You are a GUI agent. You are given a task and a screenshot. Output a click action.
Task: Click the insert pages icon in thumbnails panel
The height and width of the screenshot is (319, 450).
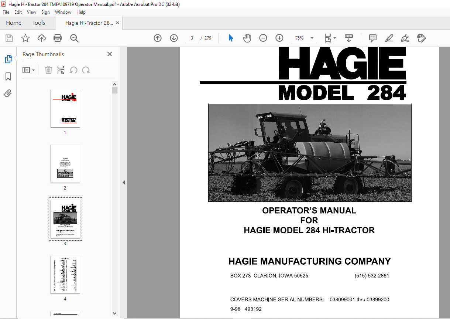tap(61, 70)
